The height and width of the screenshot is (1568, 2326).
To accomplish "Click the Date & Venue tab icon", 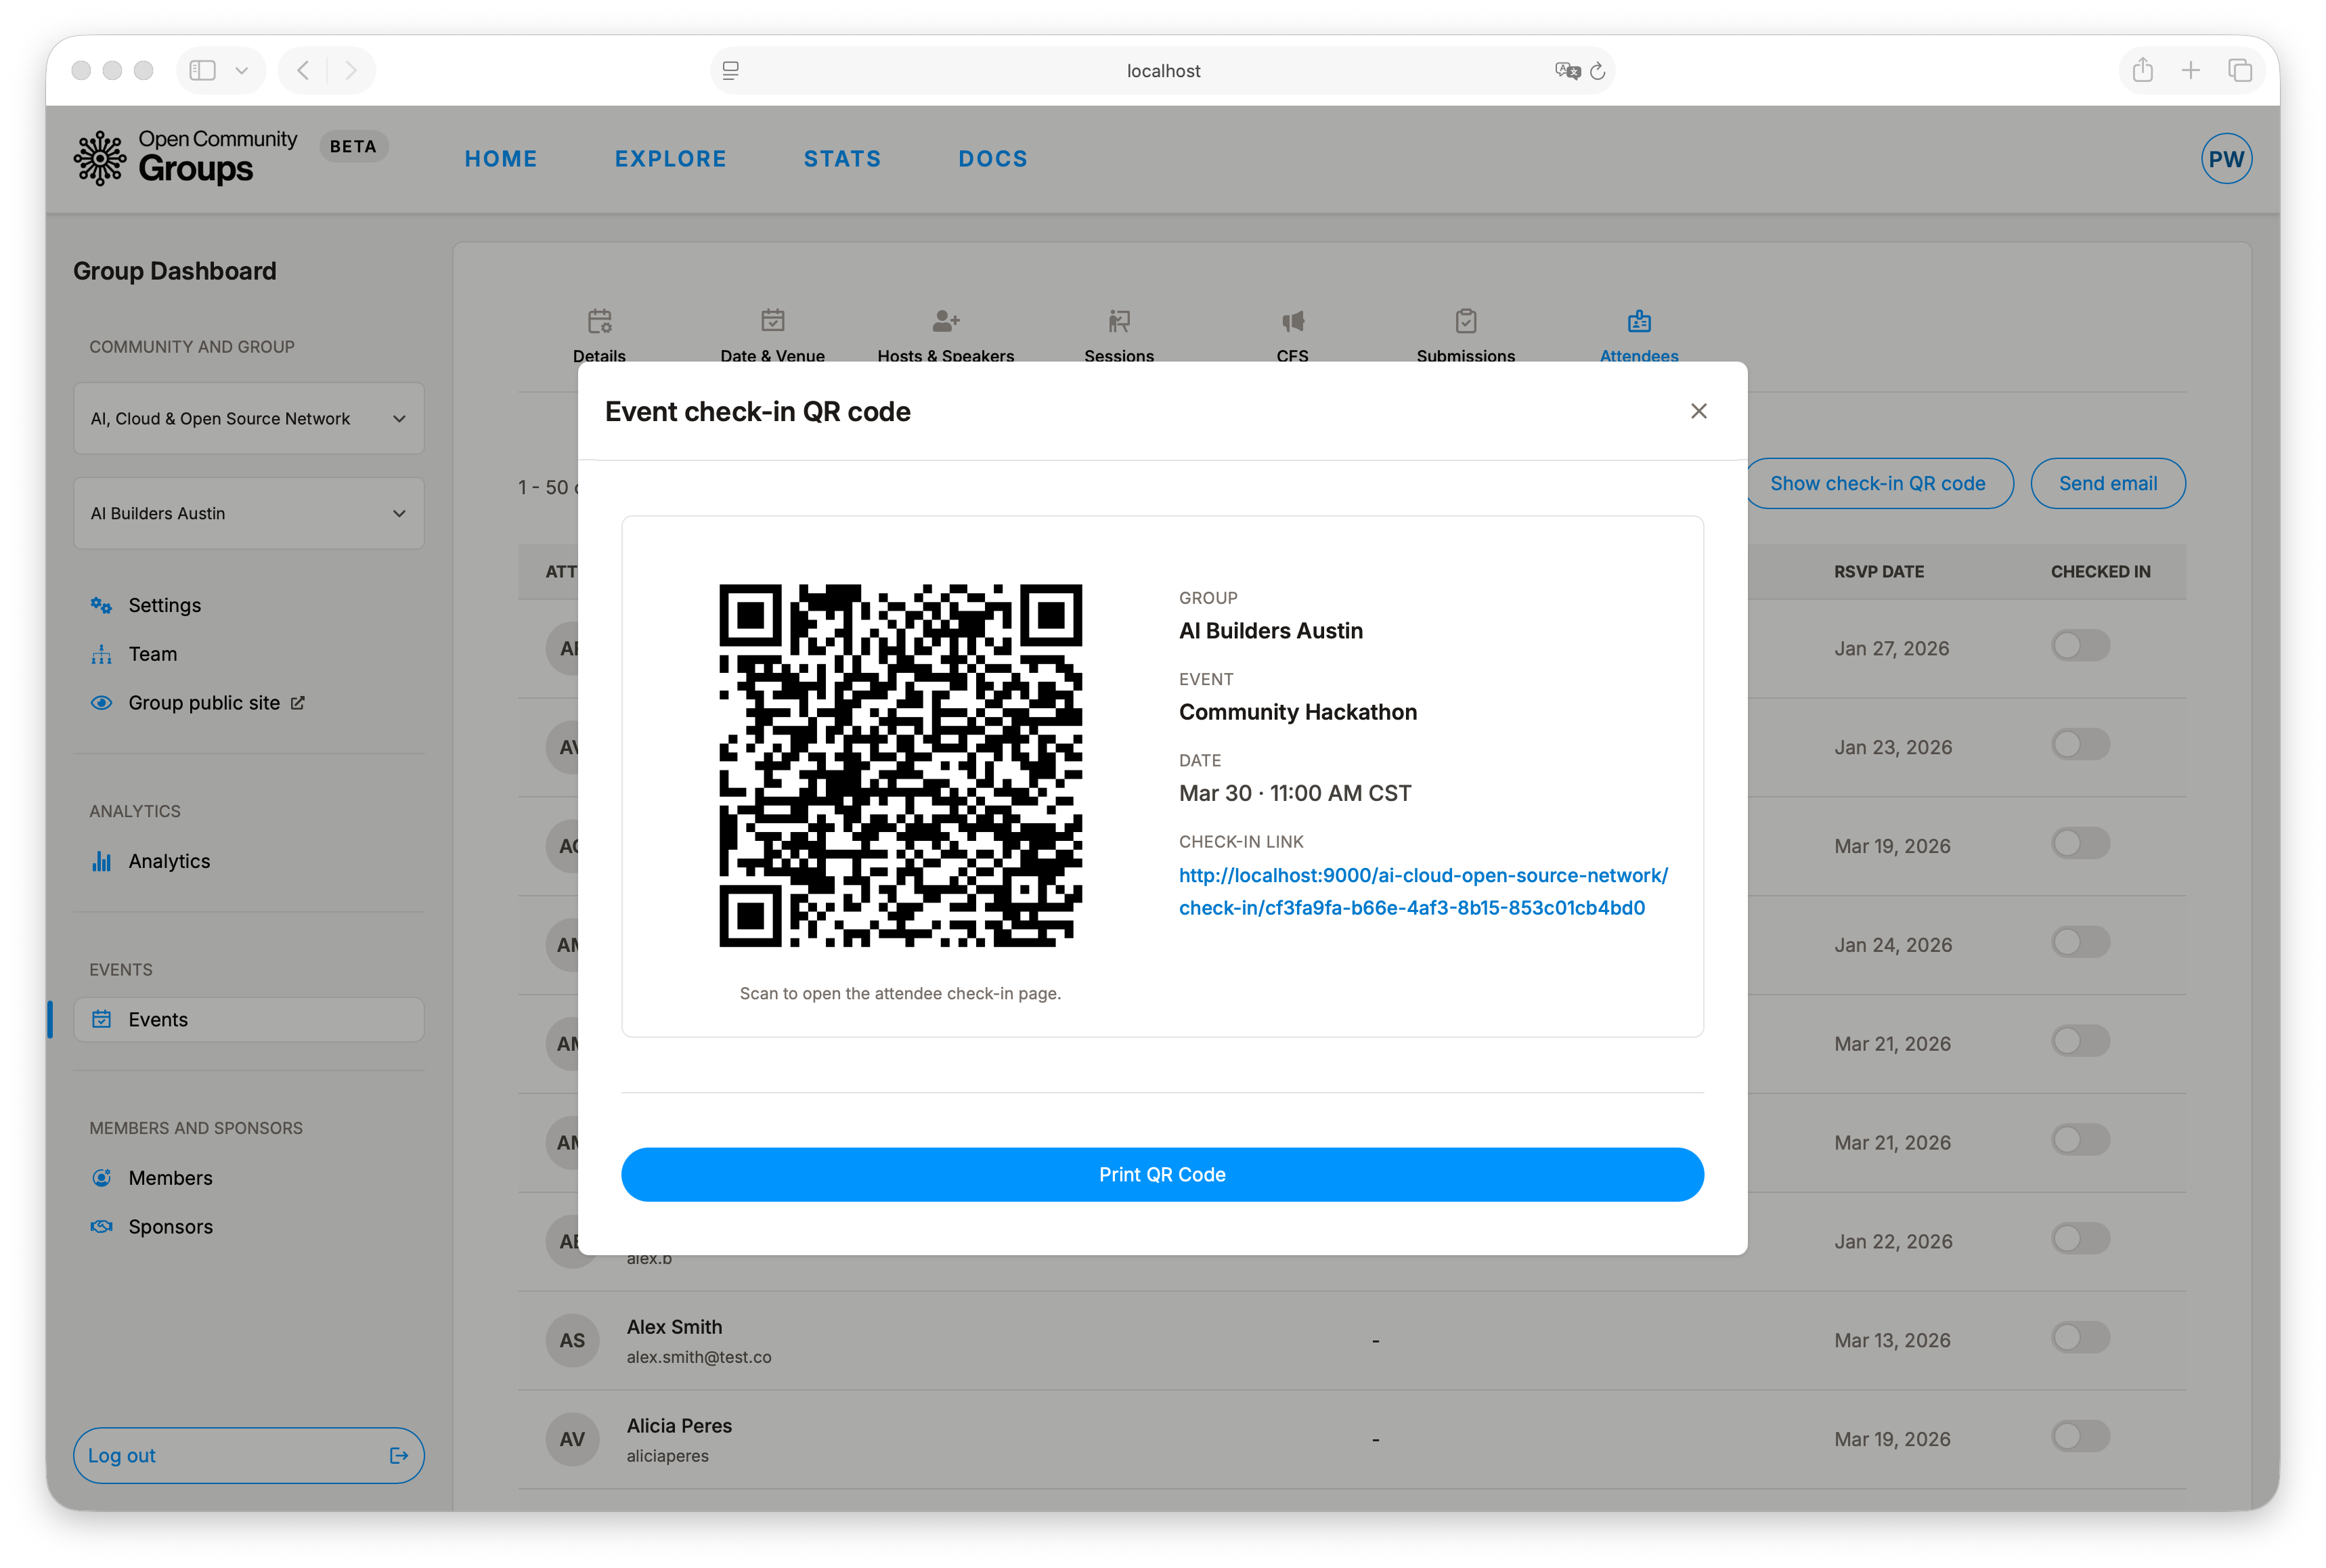I will click(x=772, y=321).
